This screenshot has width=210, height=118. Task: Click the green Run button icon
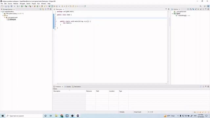(x=22, y=6)
